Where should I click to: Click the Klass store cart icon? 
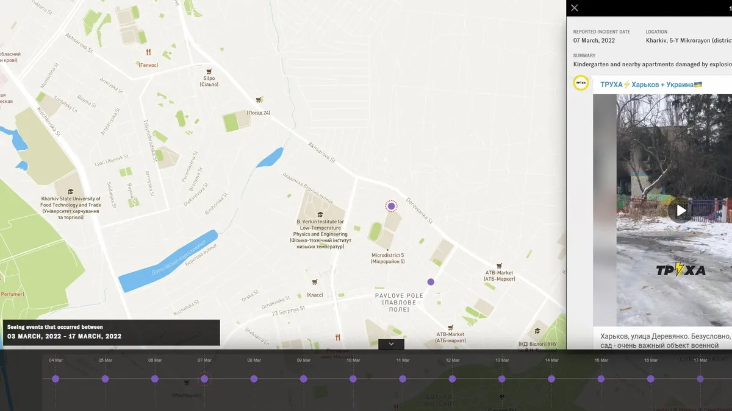[x=315, y=282]
